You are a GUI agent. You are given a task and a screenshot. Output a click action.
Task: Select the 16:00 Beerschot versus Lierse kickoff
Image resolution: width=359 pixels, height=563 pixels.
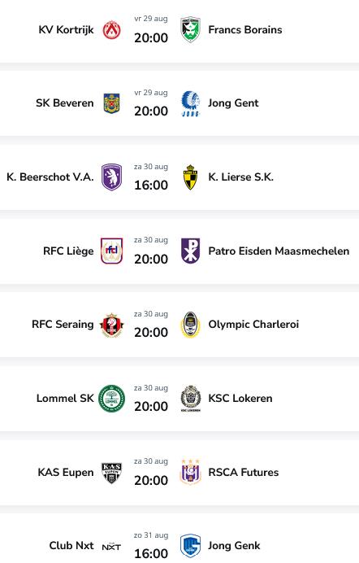tap(151, 185)
